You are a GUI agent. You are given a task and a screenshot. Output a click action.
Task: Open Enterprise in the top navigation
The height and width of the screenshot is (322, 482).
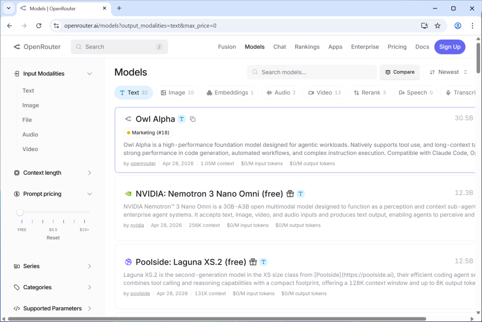coord(365,47)
